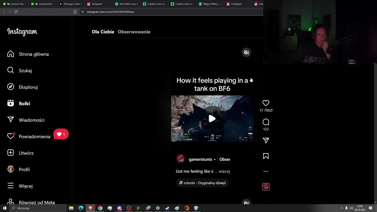The image size is (377, 212).
Task: Open the EA app on the taskbar
Action: 187,208
